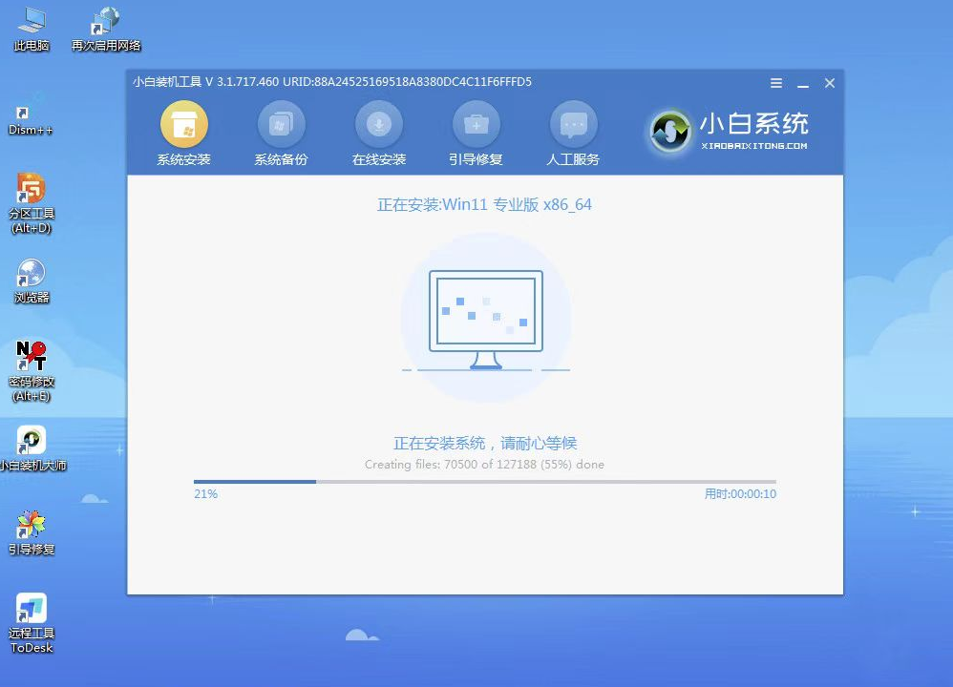Open 密码修改 (Alt+E) desktop icon

[x=31, y=371]
